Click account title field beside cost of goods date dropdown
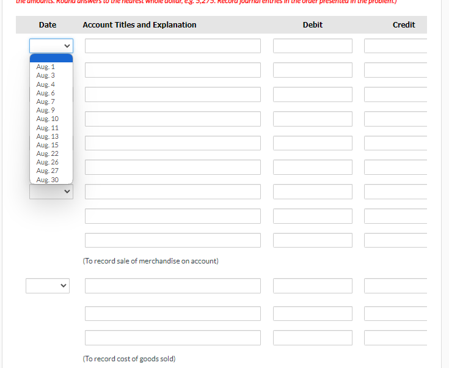This screenshot has height=368, width=449. pyautogui.click(x=173, y=285)
